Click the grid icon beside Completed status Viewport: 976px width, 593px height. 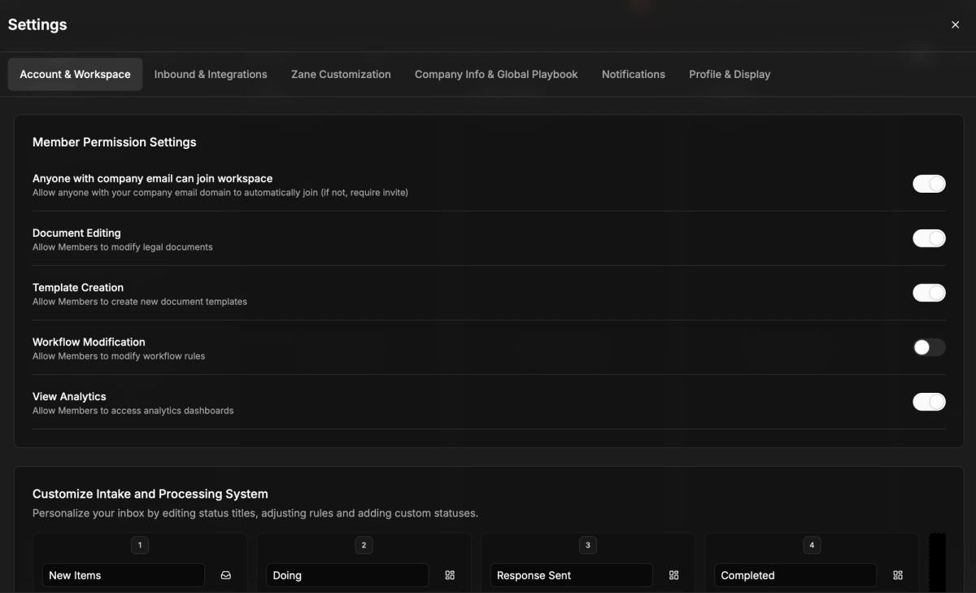click(x=898, y=575)
